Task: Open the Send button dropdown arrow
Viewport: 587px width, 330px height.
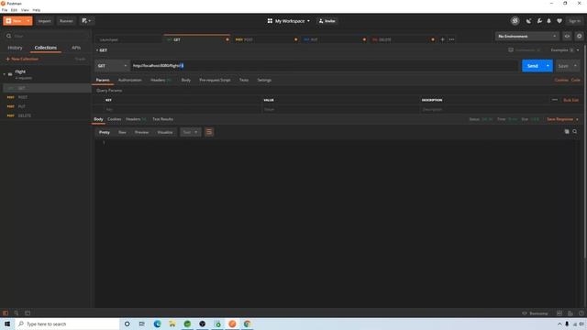Action: [548, 66]
